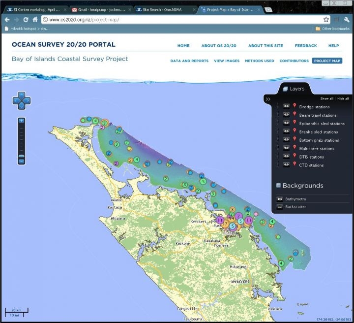Toggle the Multicorer stations eye icon
This screenshot has width=354, height=323.
click(x=286, y=148)
